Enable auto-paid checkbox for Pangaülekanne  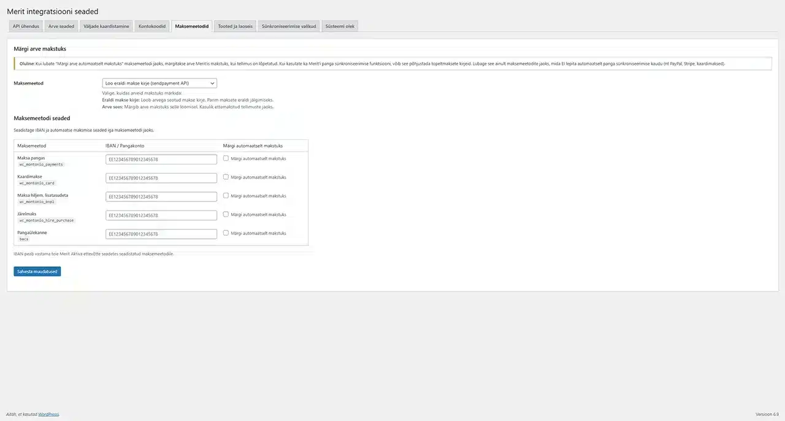[x=226, y=233]
